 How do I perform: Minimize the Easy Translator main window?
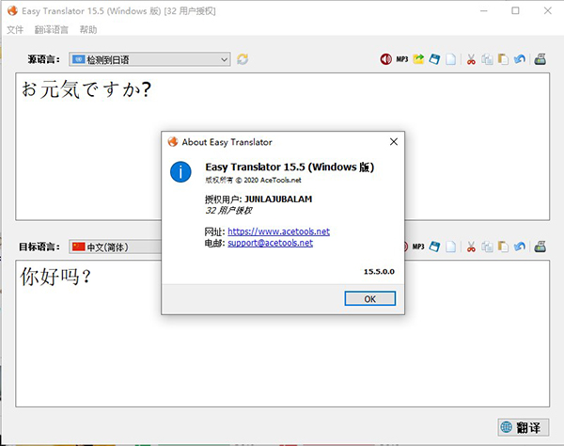coord(484,10)
